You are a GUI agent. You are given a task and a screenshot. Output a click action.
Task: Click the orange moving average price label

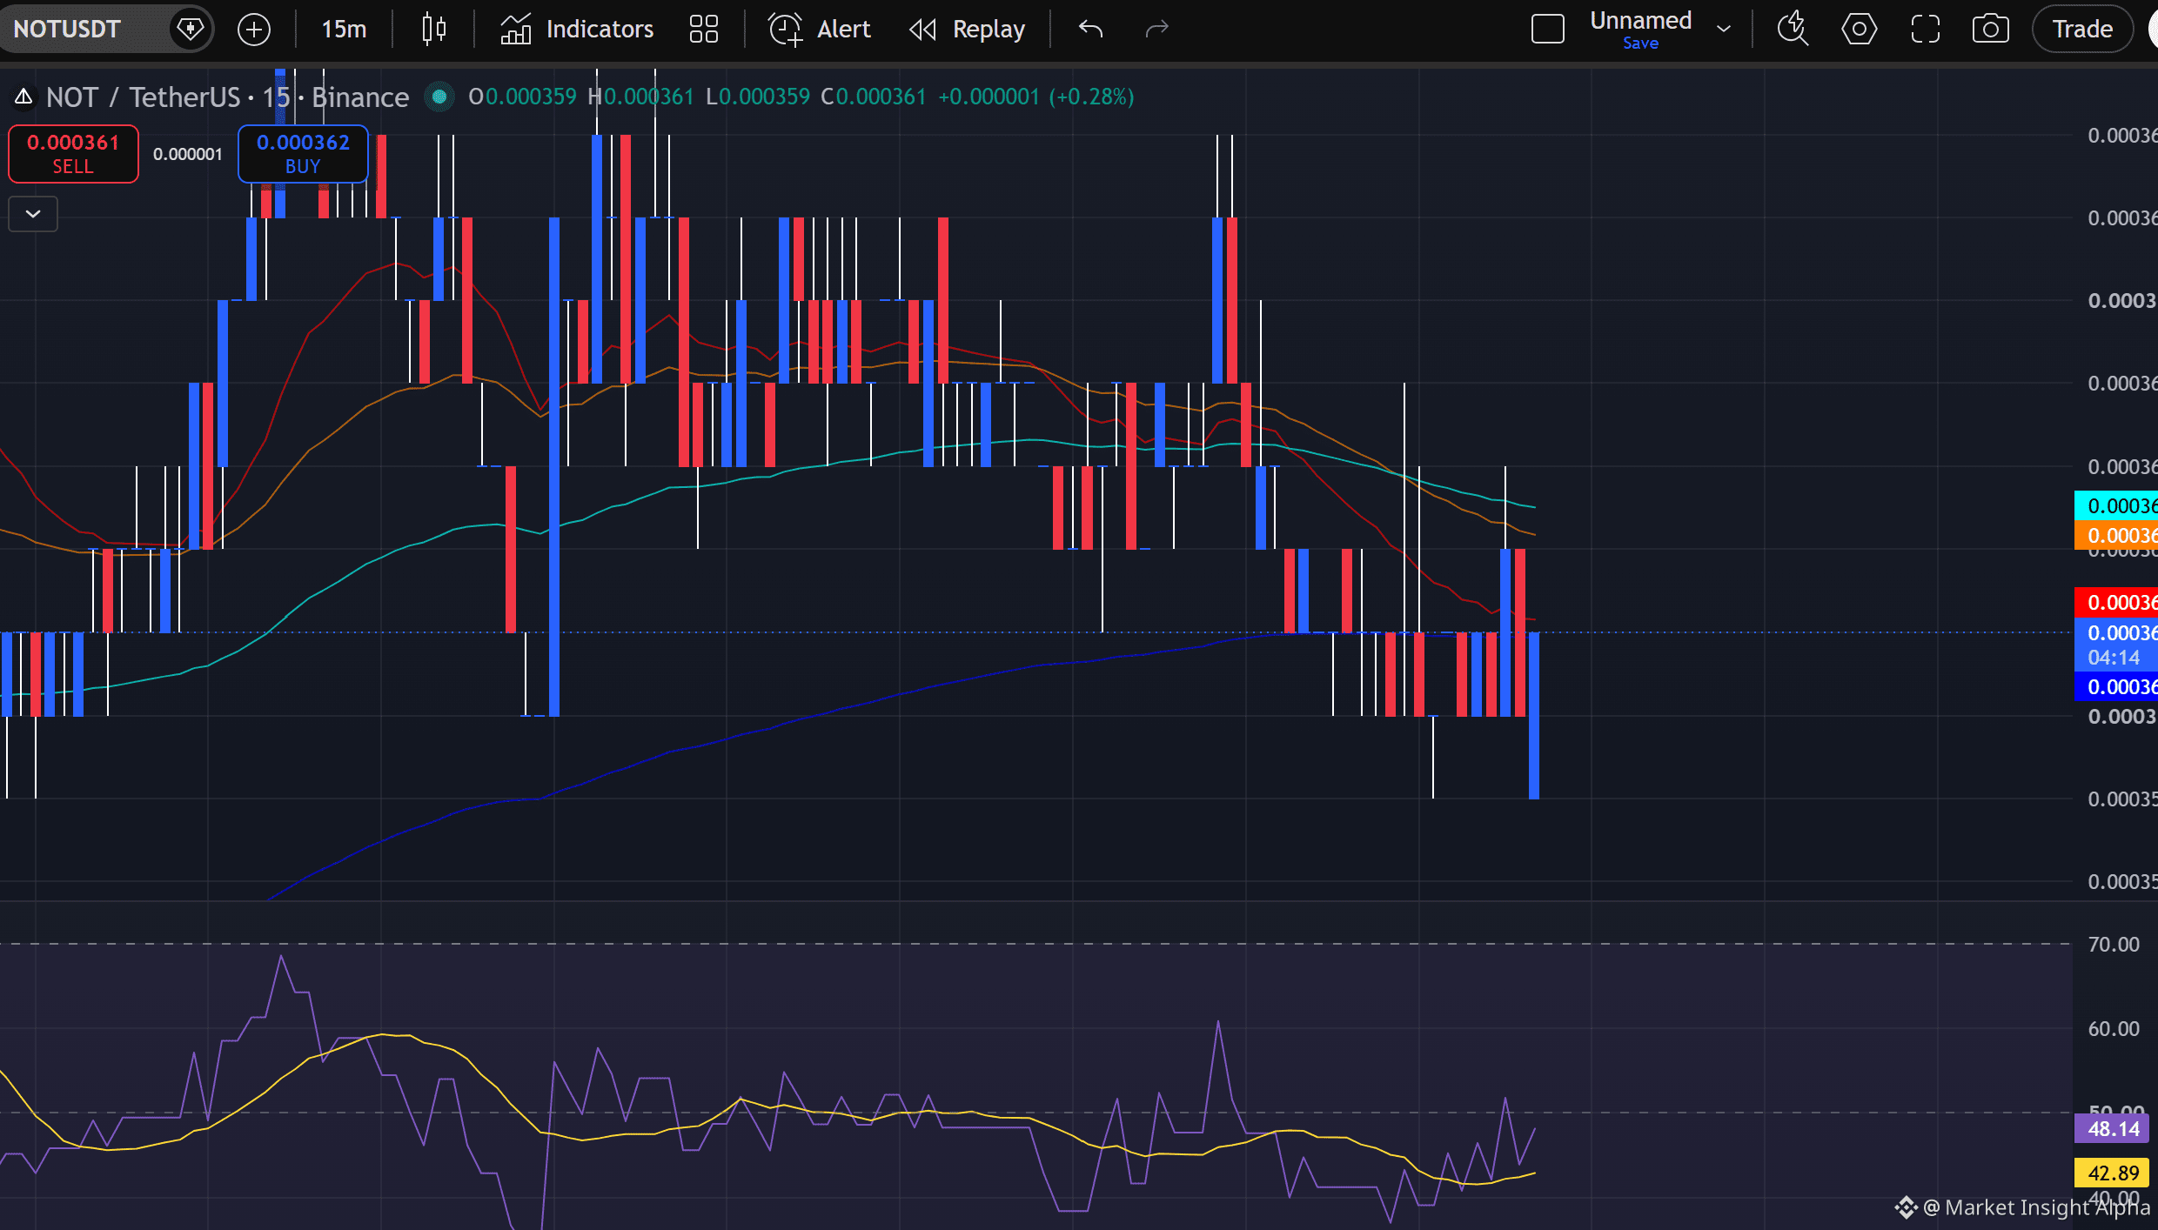pos(2116,535)
